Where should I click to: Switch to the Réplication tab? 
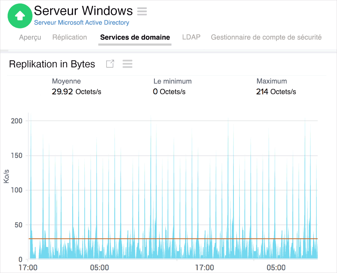(x=70, y=37)
